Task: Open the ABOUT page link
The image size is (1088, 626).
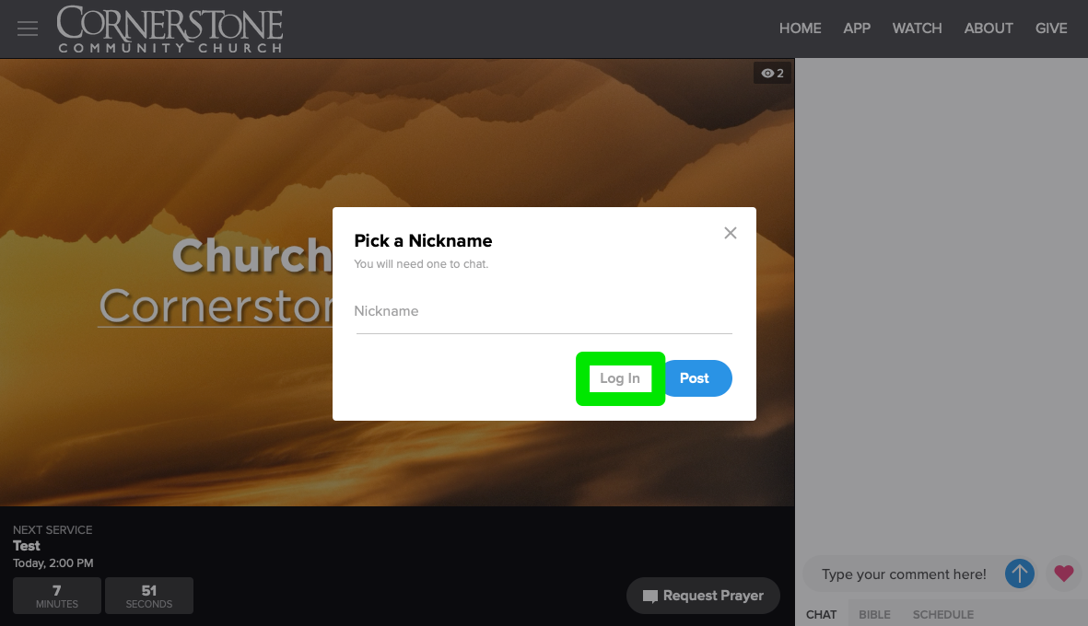Action: (x=989, y=29)
